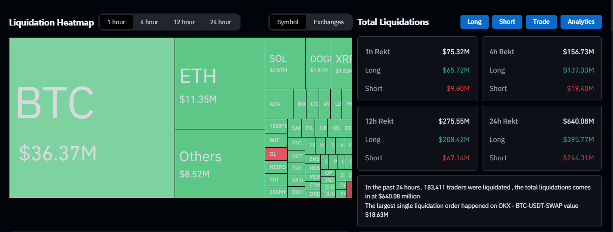Click the 24h Rekt stats card

541,138
